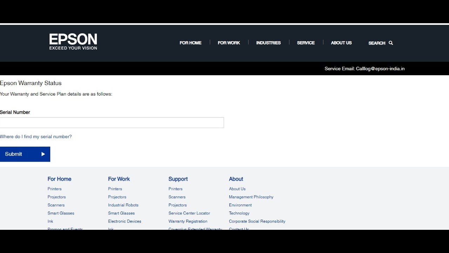The height and width of the screenshot is (253, 449).
Task: Open the Ink link under For Home
Action: 50,221
